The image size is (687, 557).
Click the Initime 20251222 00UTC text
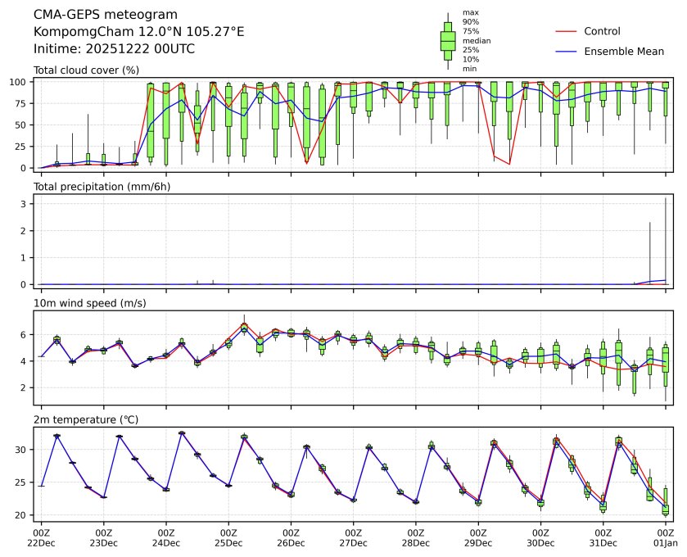(x=114, y=48)
